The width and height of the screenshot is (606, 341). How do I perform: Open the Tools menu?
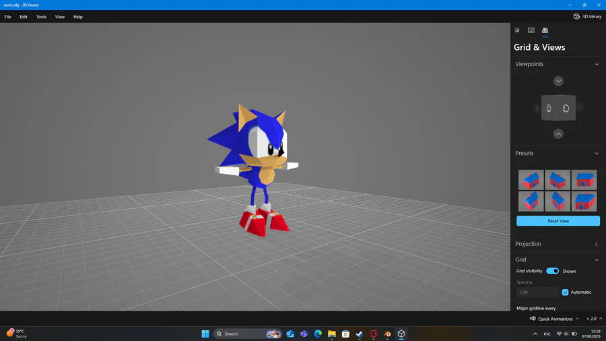41,17
